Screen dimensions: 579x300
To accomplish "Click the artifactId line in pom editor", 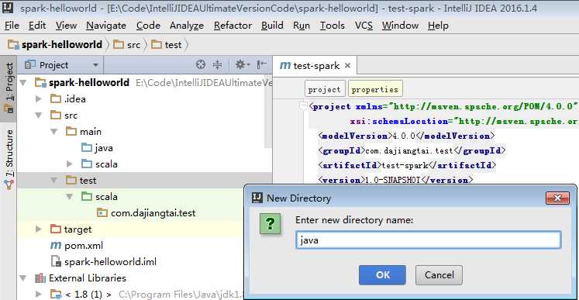I will [407, 165].
